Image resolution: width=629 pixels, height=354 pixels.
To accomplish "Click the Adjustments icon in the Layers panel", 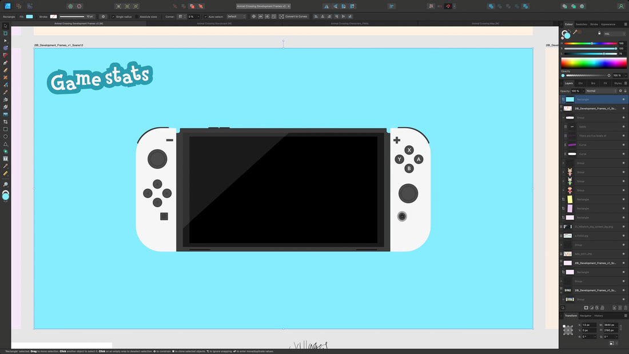I will click(x=592, y=308).
